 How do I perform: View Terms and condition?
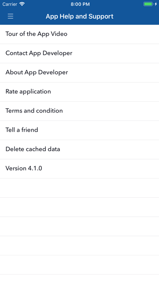(79, 111)
